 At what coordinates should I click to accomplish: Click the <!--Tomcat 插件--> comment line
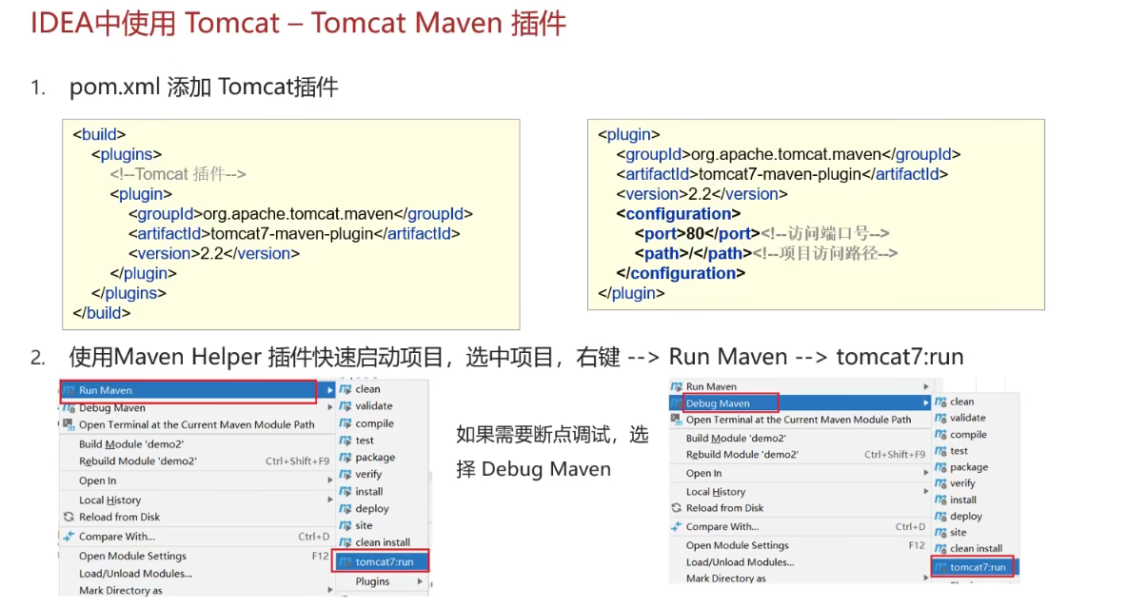click(178, 174)
